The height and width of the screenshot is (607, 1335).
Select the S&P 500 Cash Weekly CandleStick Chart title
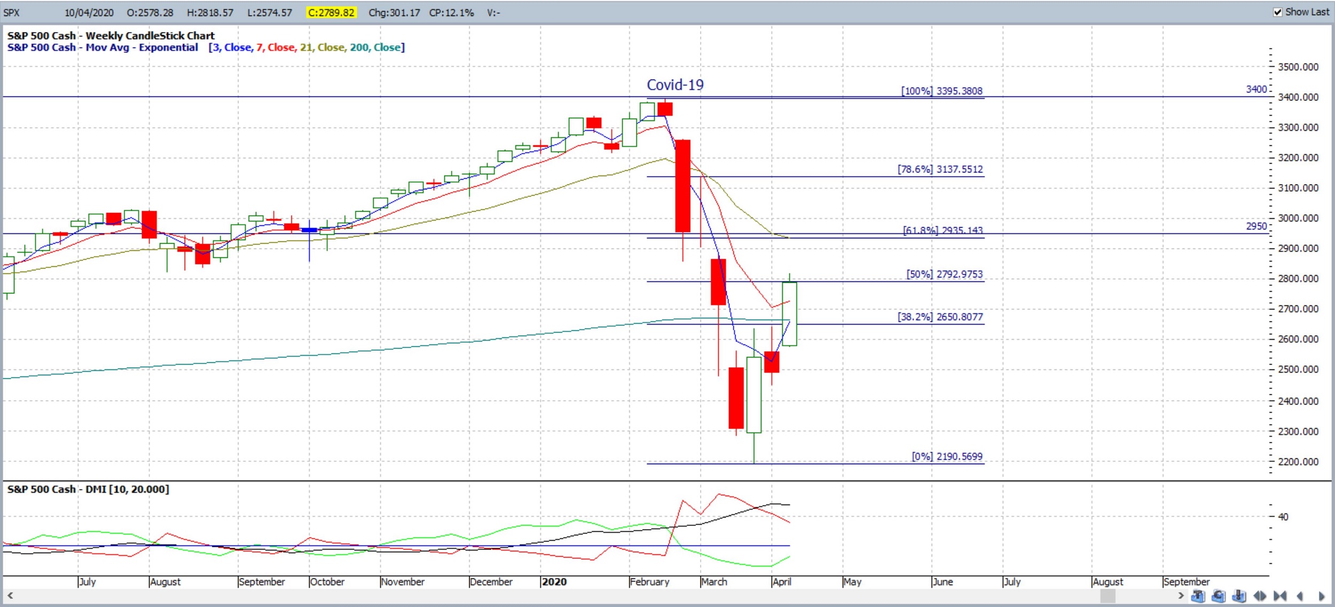(x=111, y=36)
